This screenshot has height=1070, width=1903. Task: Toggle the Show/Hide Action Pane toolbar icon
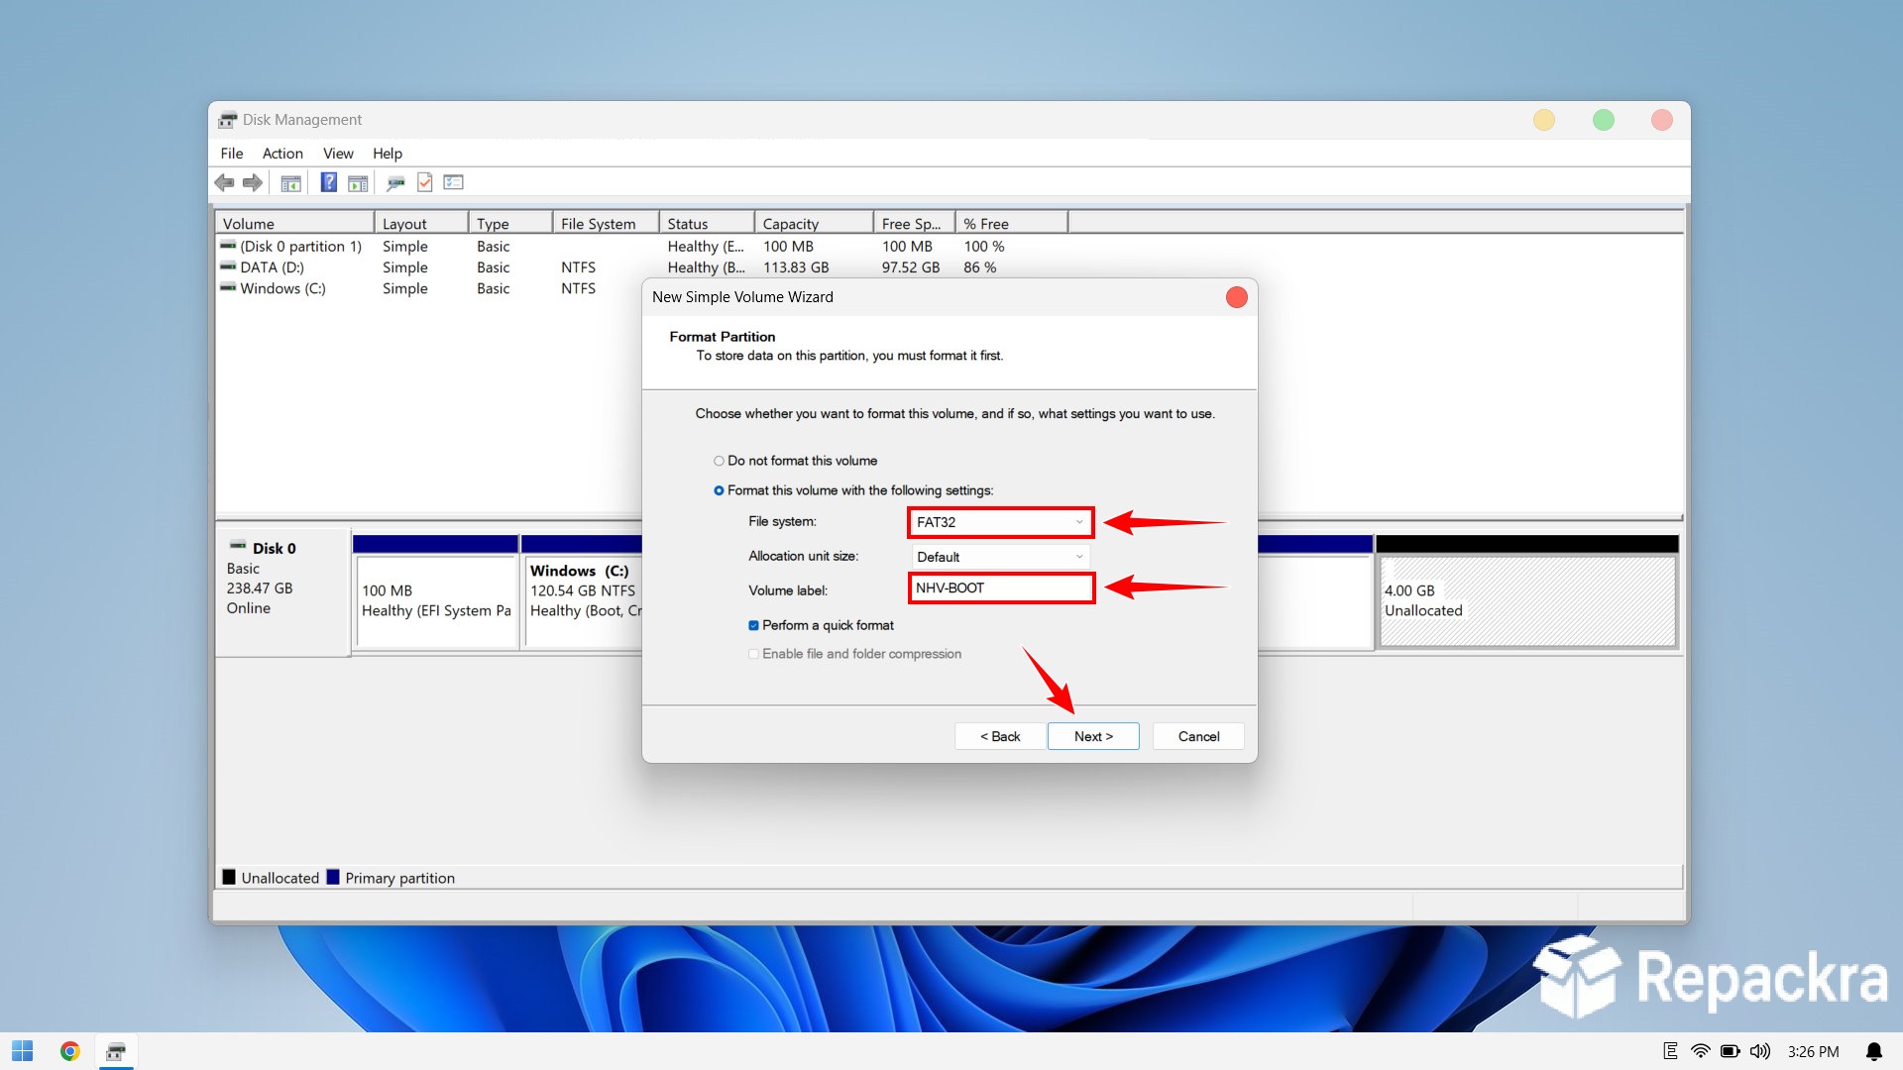[358, 182]
